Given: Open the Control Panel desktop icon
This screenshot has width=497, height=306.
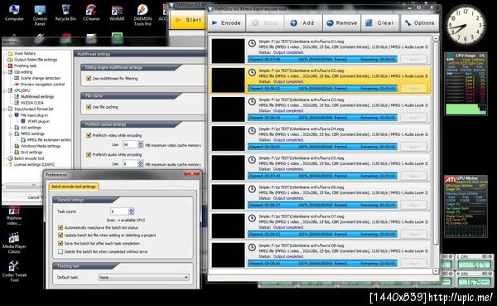Looking at the screenshot, I should [40, 15].
